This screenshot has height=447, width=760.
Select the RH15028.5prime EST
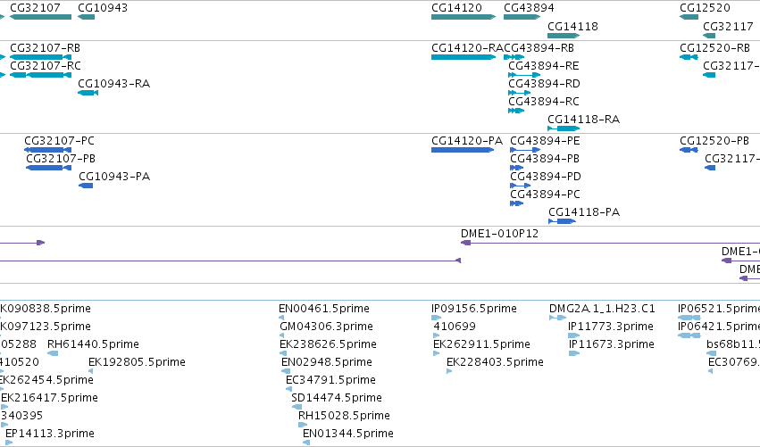(303, 425)
